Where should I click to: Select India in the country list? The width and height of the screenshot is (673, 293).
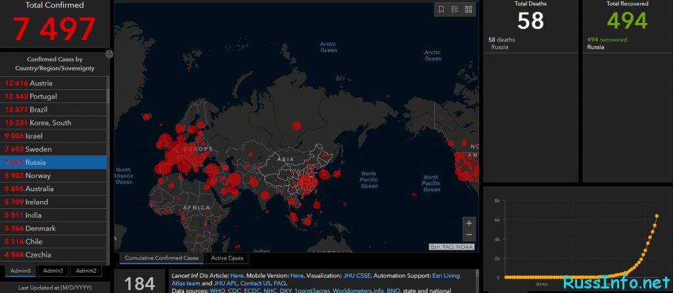click(53, 215)
